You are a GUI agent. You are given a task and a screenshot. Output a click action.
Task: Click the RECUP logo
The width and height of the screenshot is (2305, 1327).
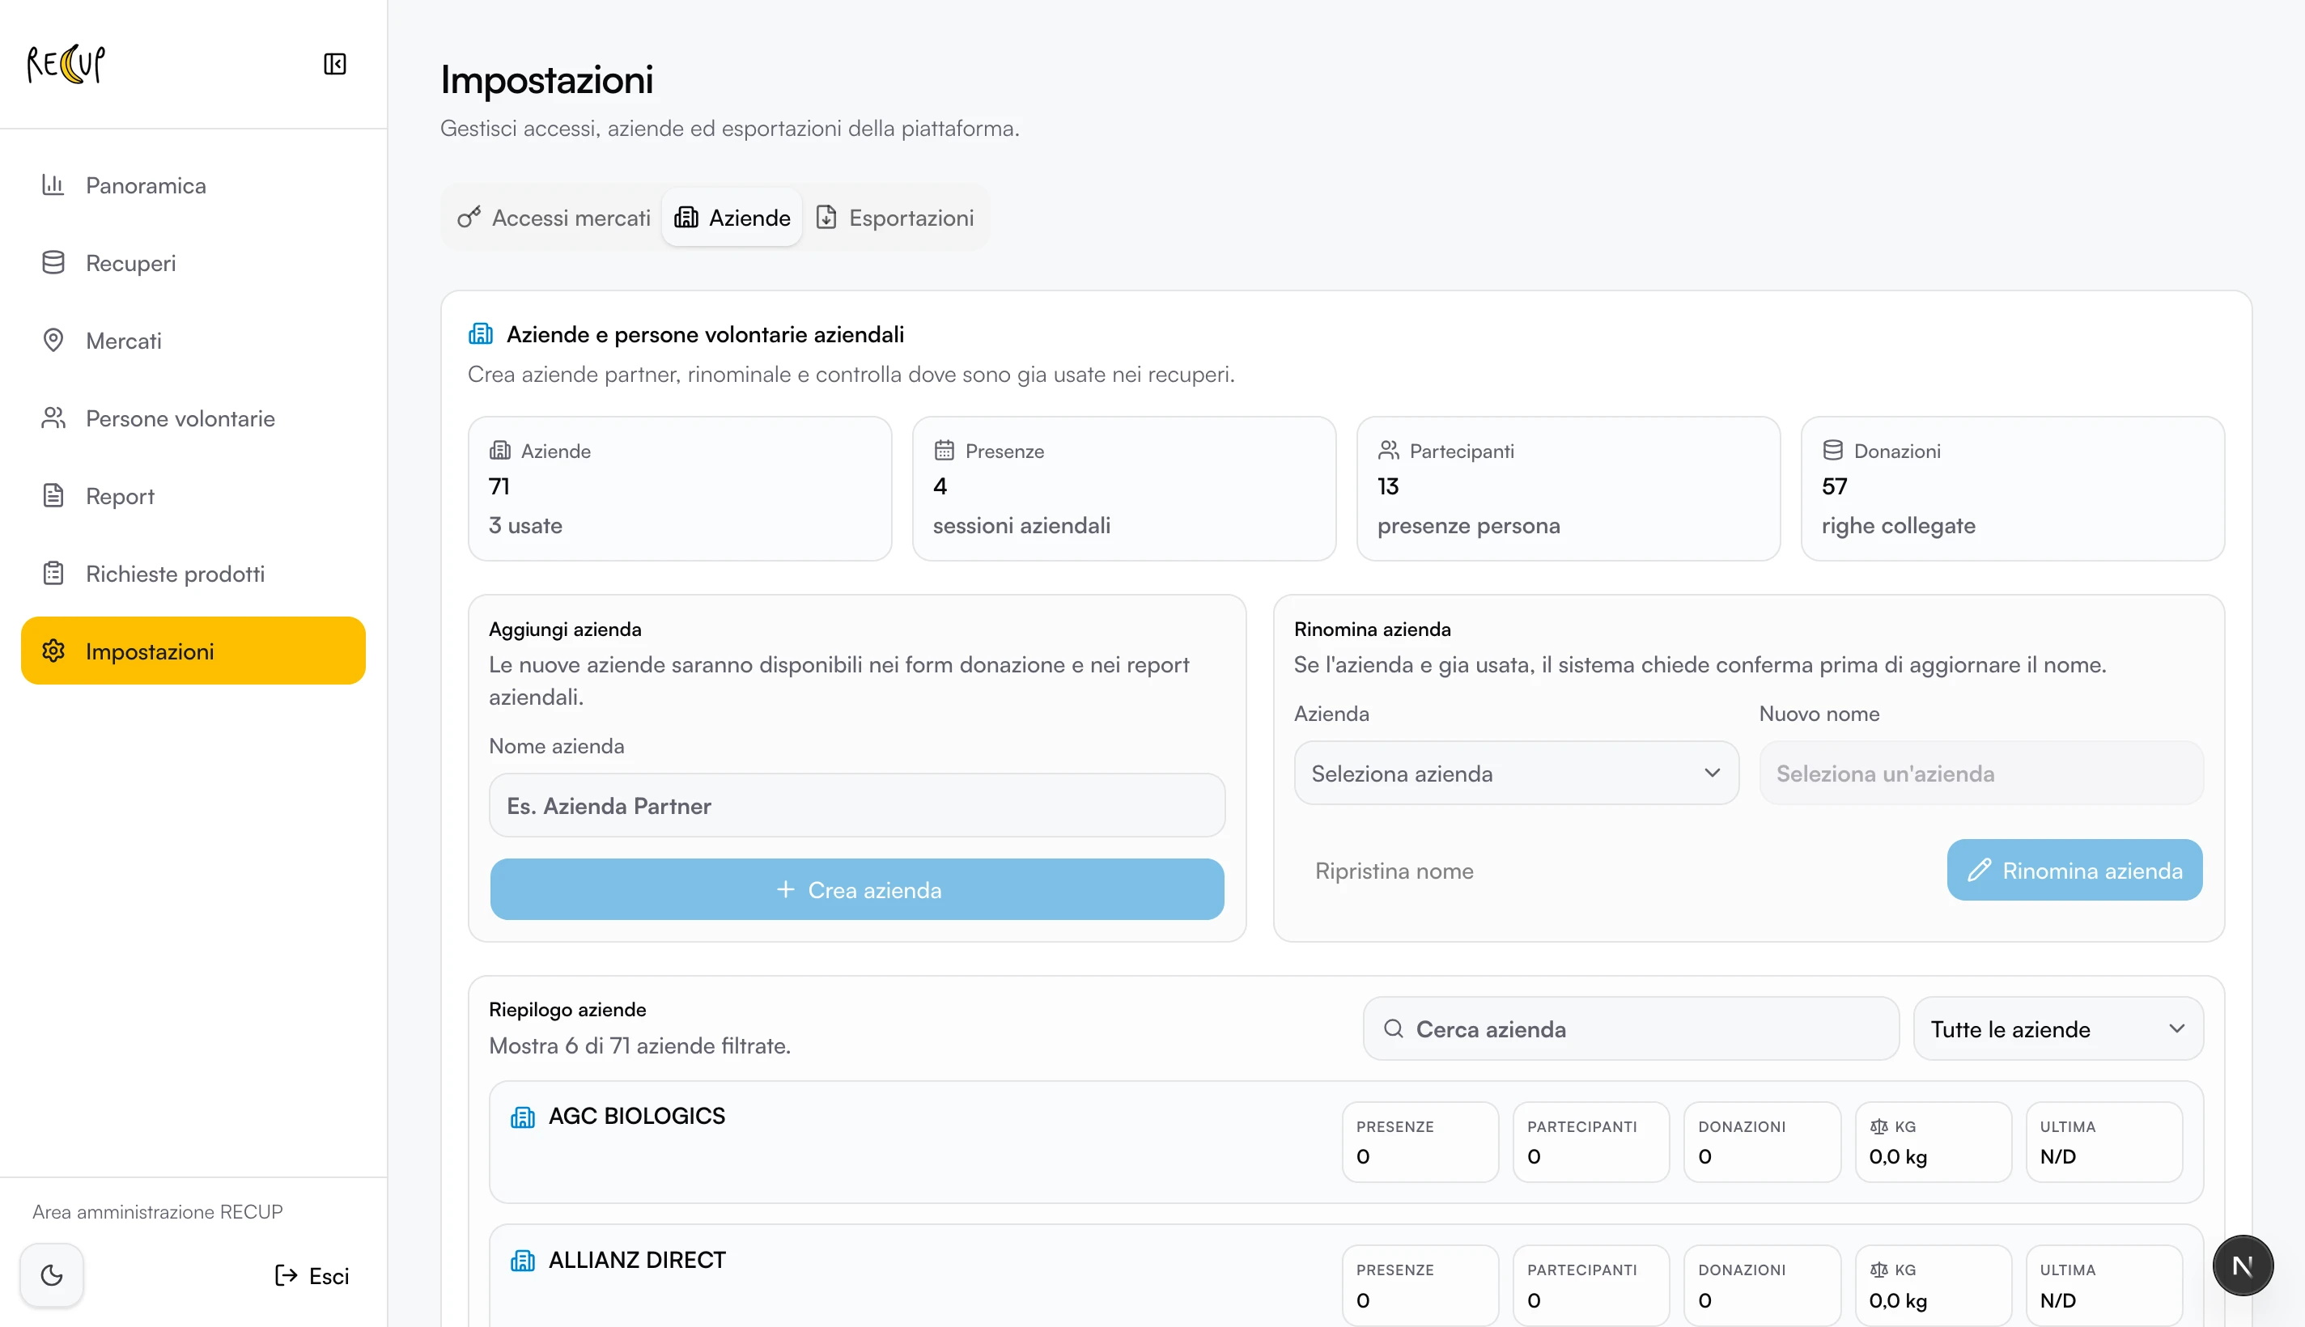point(66,64)
